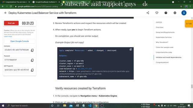The width and height of the screenshot is (193, 108).
Task: Click the browser back button
Action: pos(3,6)
